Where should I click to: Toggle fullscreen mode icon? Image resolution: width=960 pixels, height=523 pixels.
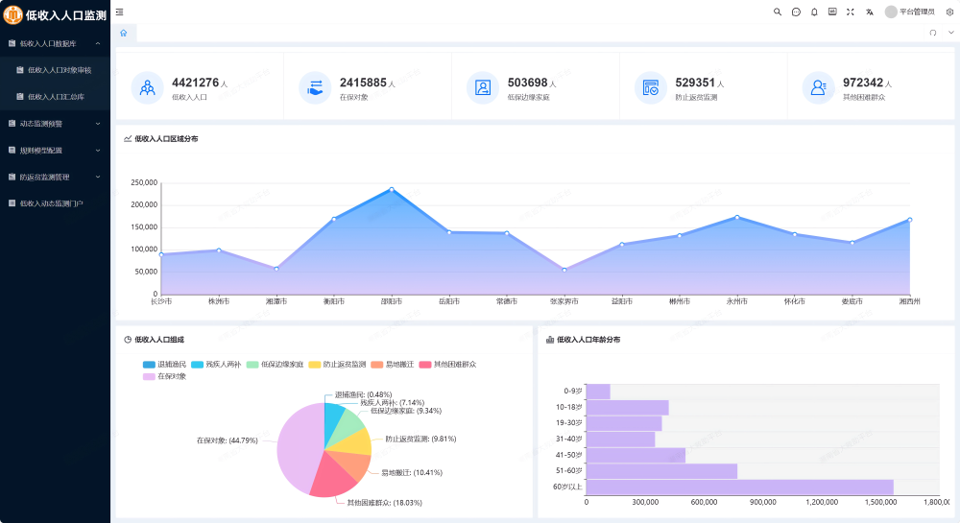[851, 12]
